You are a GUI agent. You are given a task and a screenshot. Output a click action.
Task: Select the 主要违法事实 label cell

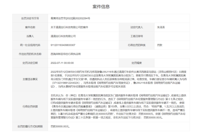tap(31, 78)
